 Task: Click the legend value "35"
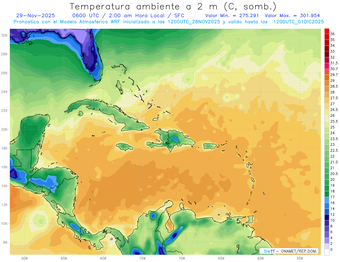[x=333, y=40]
